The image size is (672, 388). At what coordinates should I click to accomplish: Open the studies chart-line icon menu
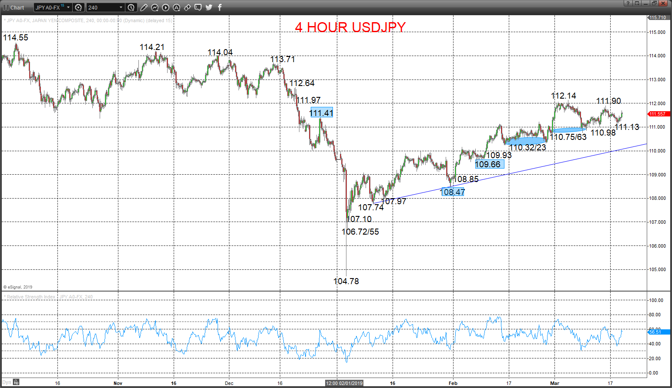(155, 7)
